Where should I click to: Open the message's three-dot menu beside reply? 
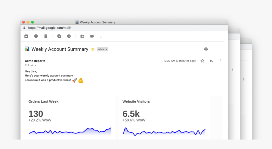220,61
